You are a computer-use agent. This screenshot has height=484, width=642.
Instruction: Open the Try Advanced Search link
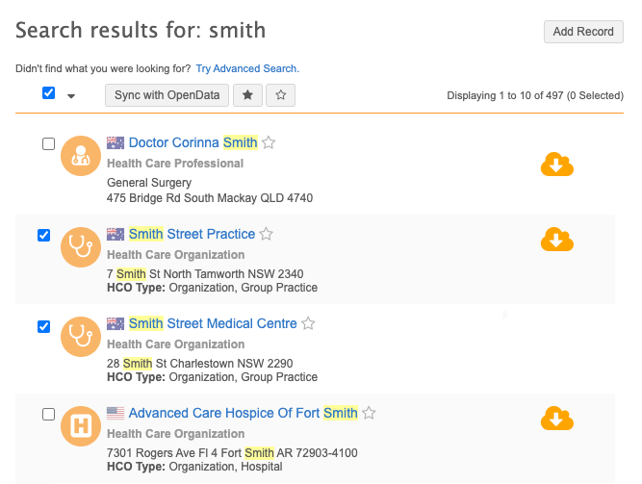click(x=247, y=69)
